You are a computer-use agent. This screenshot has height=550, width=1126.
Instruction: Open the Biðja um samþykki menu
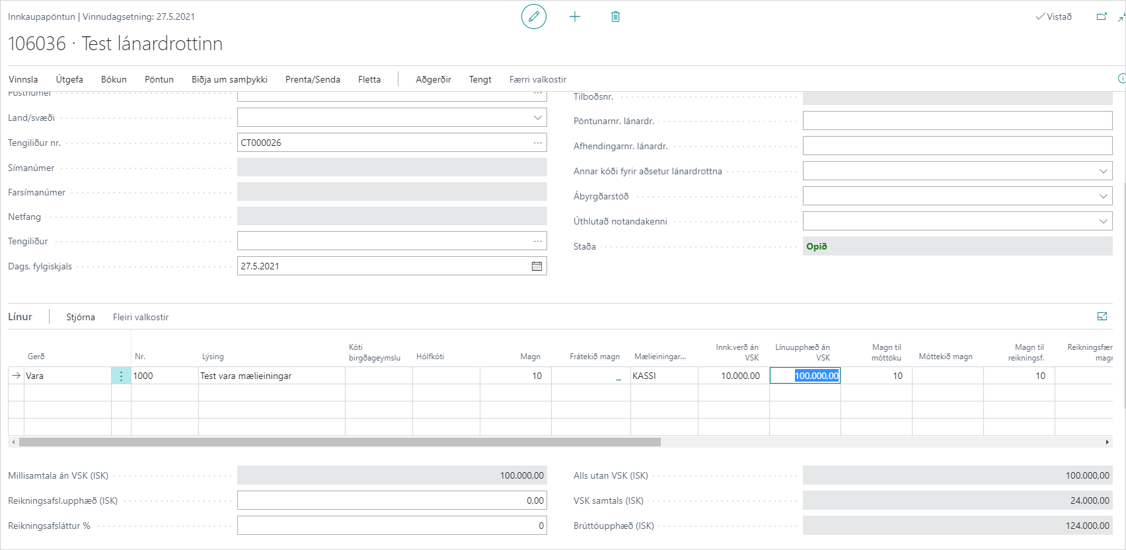229,79
